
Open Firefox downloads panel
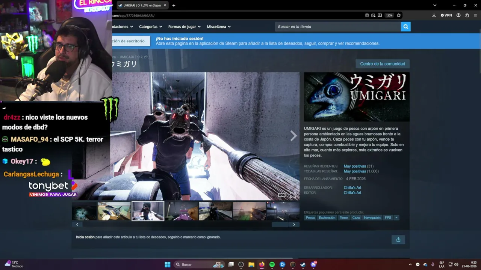tap(434, 15)
